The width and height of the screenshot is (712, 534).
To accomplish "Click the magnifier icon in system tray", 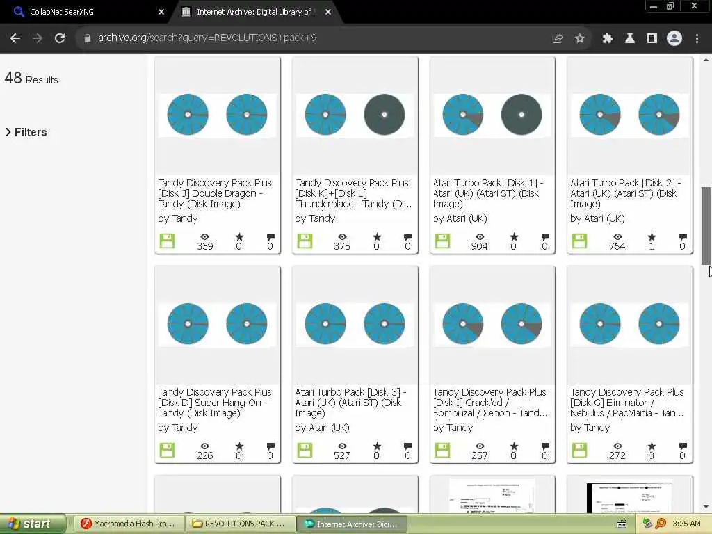I will coord(661,524).
